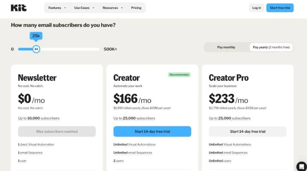307x171 pixels.
Task: Click the Recommended badge on Creator
Action: pyautogui.click(x=179, y=75)
